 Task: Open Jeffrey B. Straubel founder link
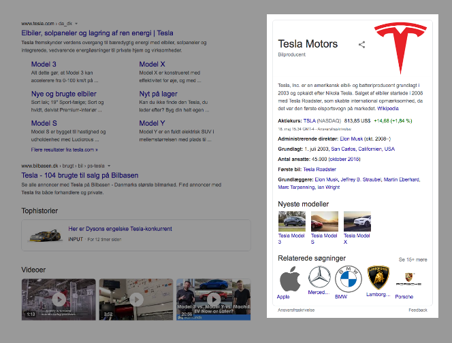361,179
